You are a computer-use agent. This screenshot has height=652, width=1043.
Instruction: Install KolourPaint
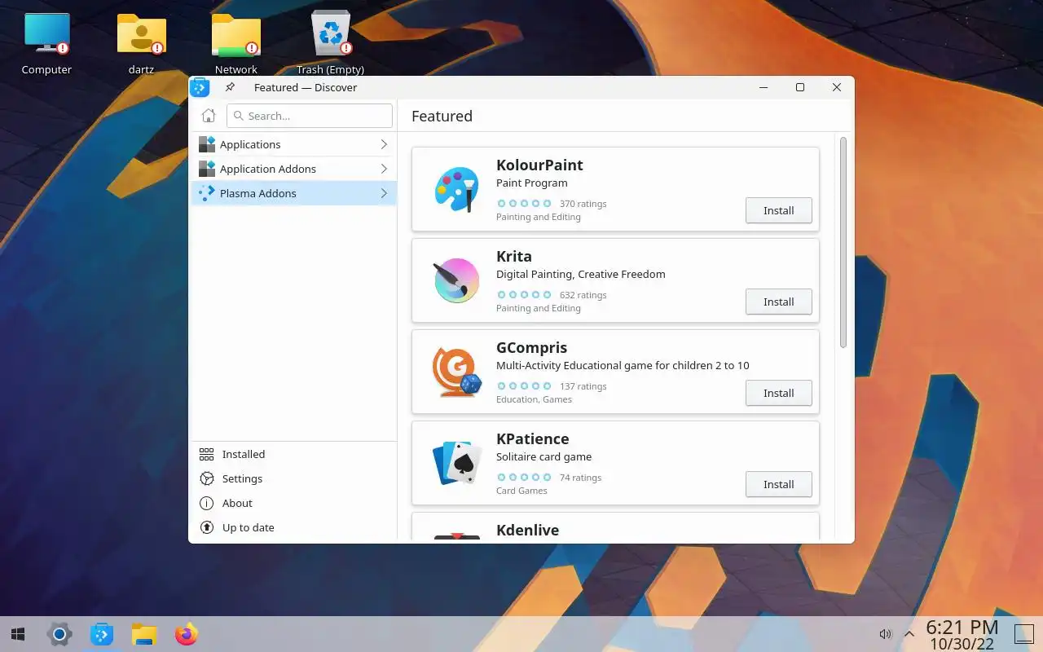pyautogui.click(x=779, y=210)
